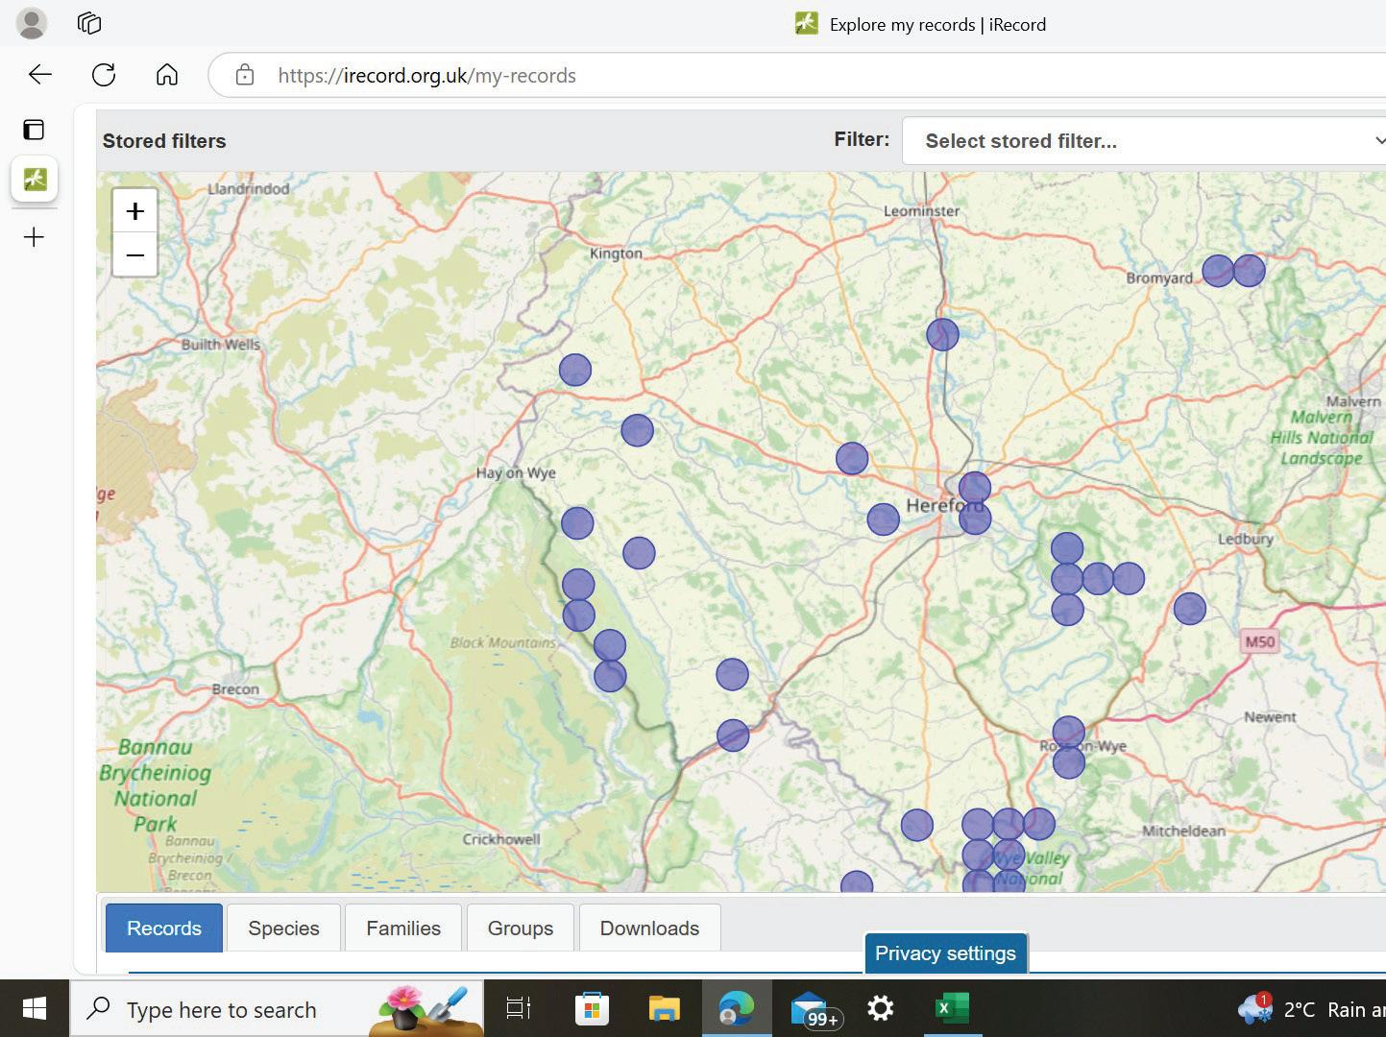This screenshot has height=1037, width=1386.
Task: Click the iRecord favicon in the title bar
Action: (x=807, y=24)
